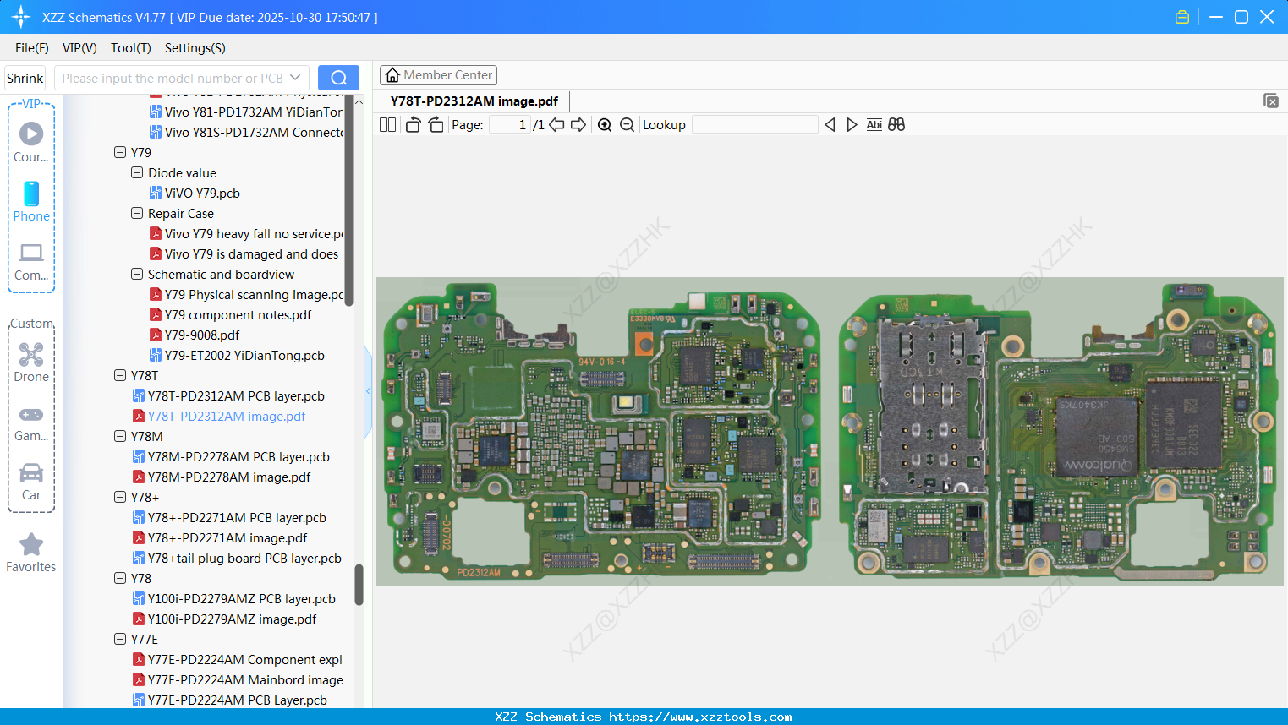
Task: Zoom out of the PDF image
Action: (627, 125)
